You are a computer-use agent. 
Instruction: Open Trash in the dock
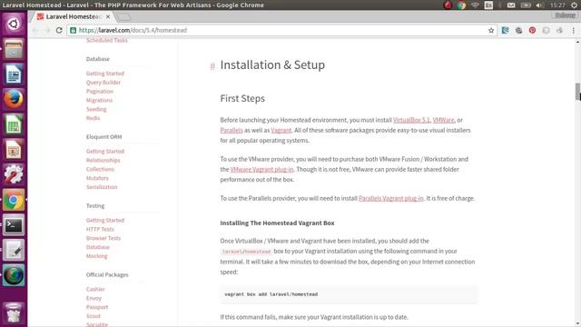(14, 312)
